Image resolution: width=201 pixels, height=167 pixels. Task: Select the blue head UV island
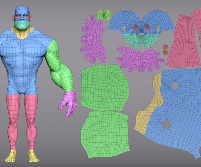coord(141,22)
